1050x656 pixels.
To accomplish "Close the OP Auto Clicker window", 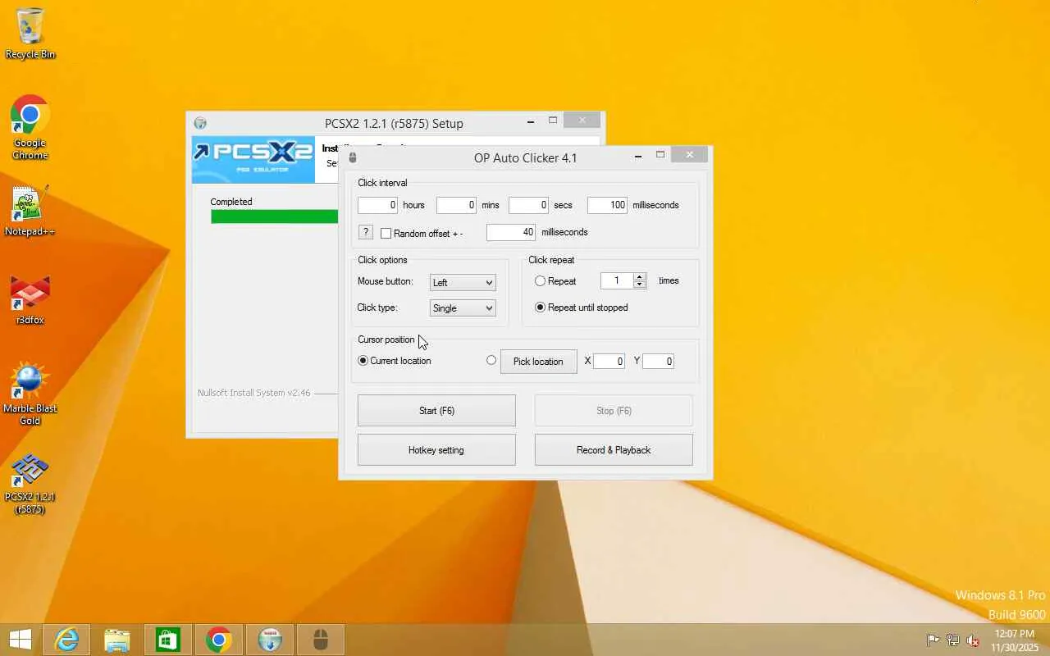I will (690, 154).
